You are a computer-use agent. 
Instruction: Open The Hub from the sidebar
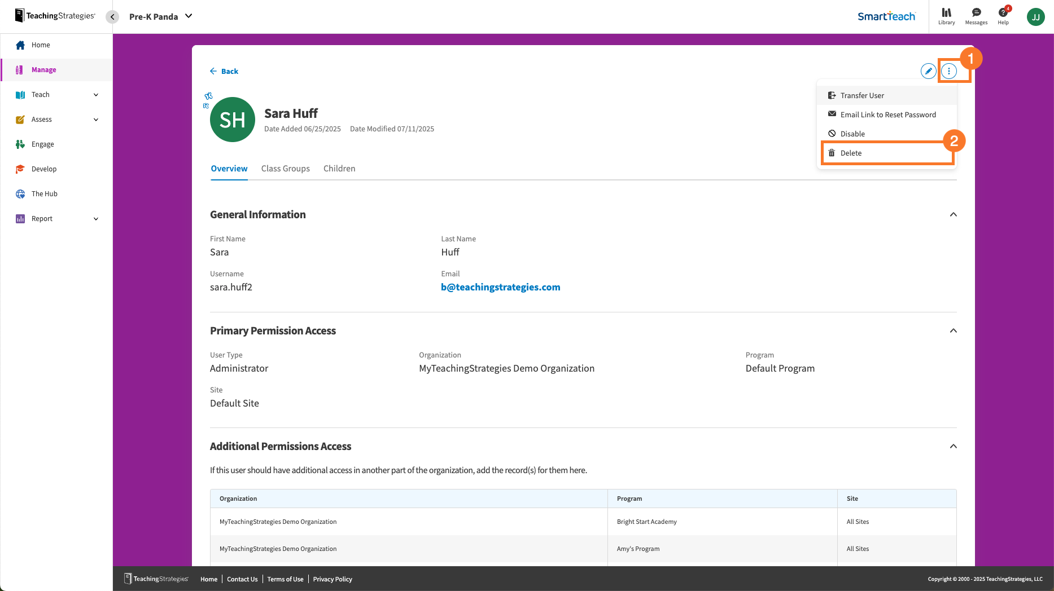[43, 193]
